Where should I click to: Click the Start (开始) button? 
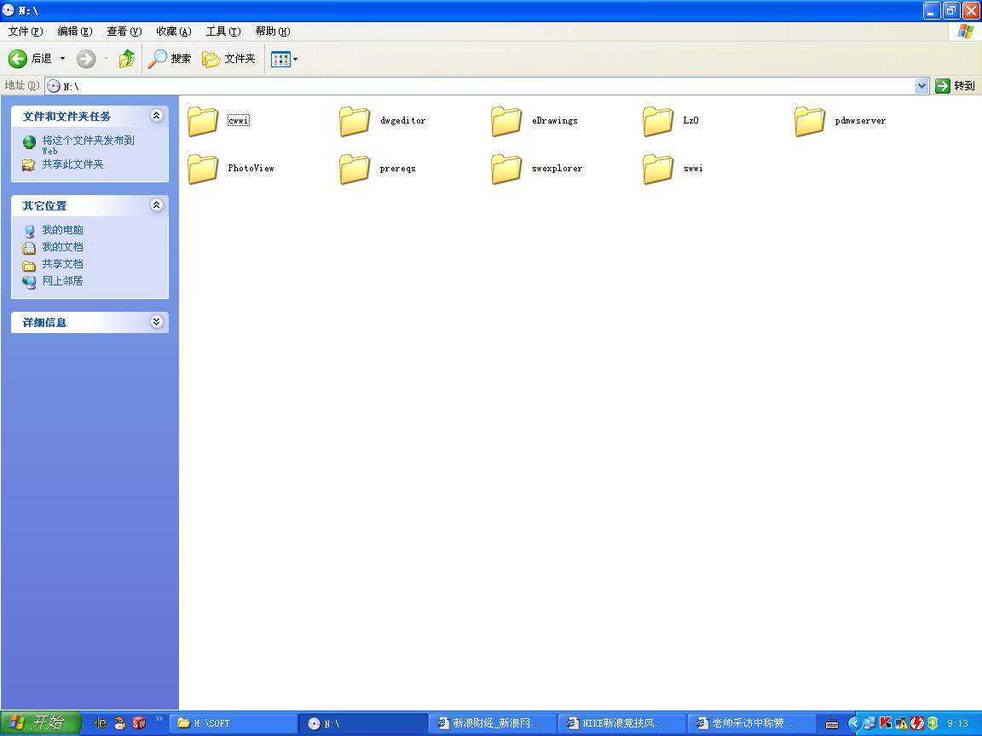click(41, 723)
